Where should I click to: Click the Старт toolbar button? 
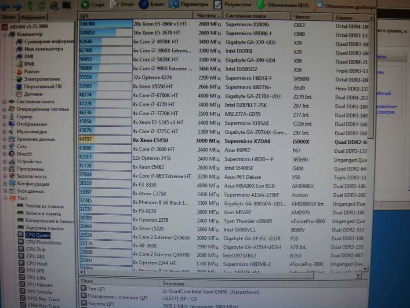[x=93, y=4]
